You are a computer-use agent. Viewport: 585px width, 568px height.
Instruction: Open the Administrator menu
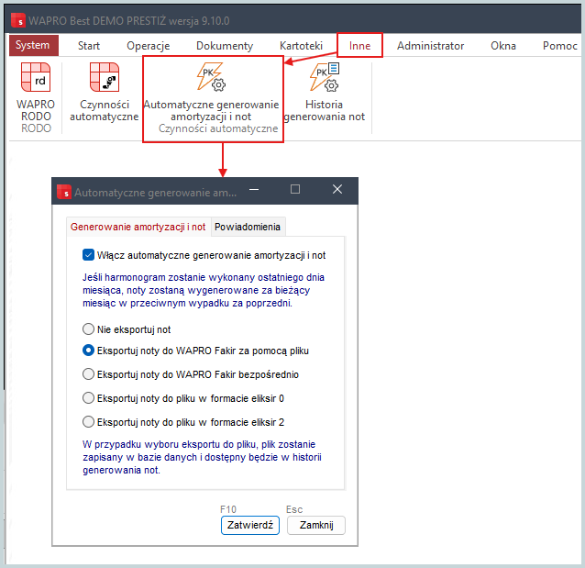[430, 46]
